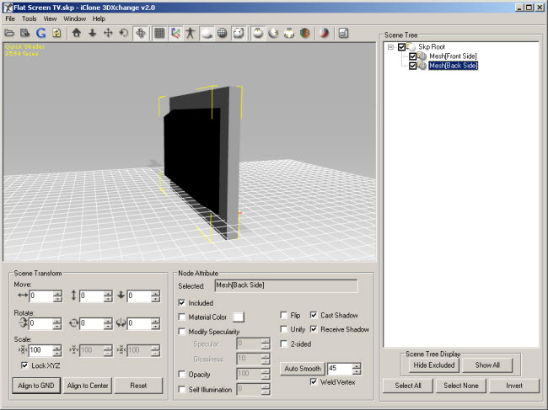Click the Select None button
The height and width of the screenshot is (410, 548).
pos(461,386)
